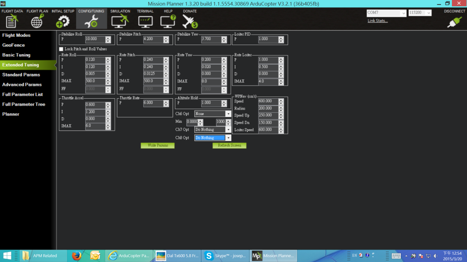Click the WPNav Radius stepper arrows
Screen dimensions: 467x262
tap(281, 108)
